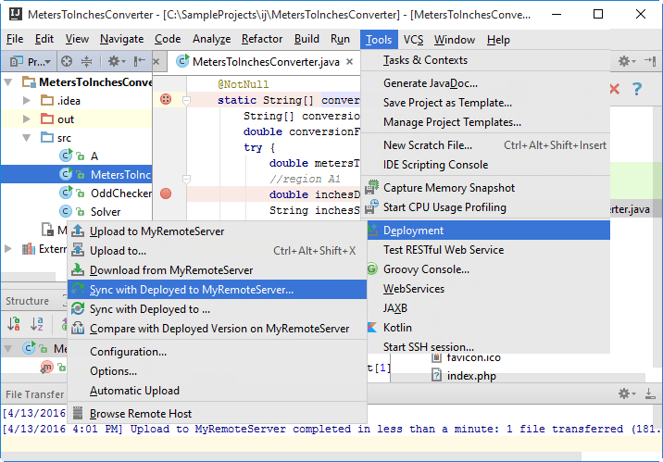Sort Structure by visibility icon
The image size is (663, 462).
pyautogui.click(x=14, y=324)
